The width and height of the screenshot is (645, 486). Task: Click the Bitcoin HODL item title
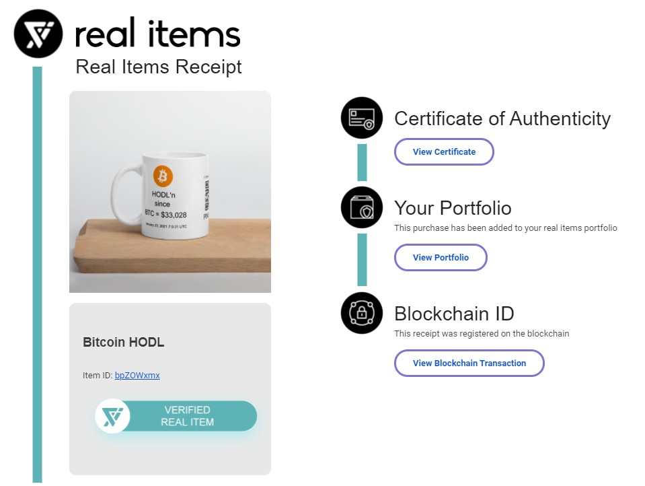point(123,342)
